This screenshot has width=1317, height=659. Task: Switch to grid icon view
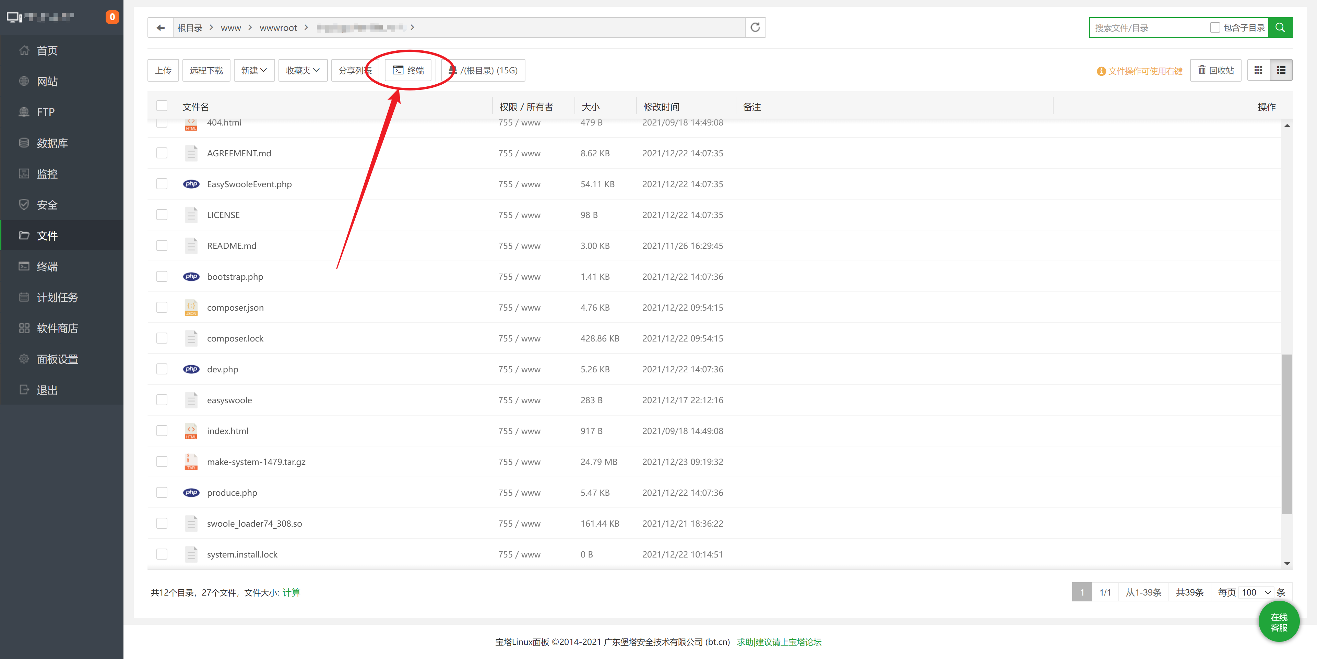[1258, 70]
